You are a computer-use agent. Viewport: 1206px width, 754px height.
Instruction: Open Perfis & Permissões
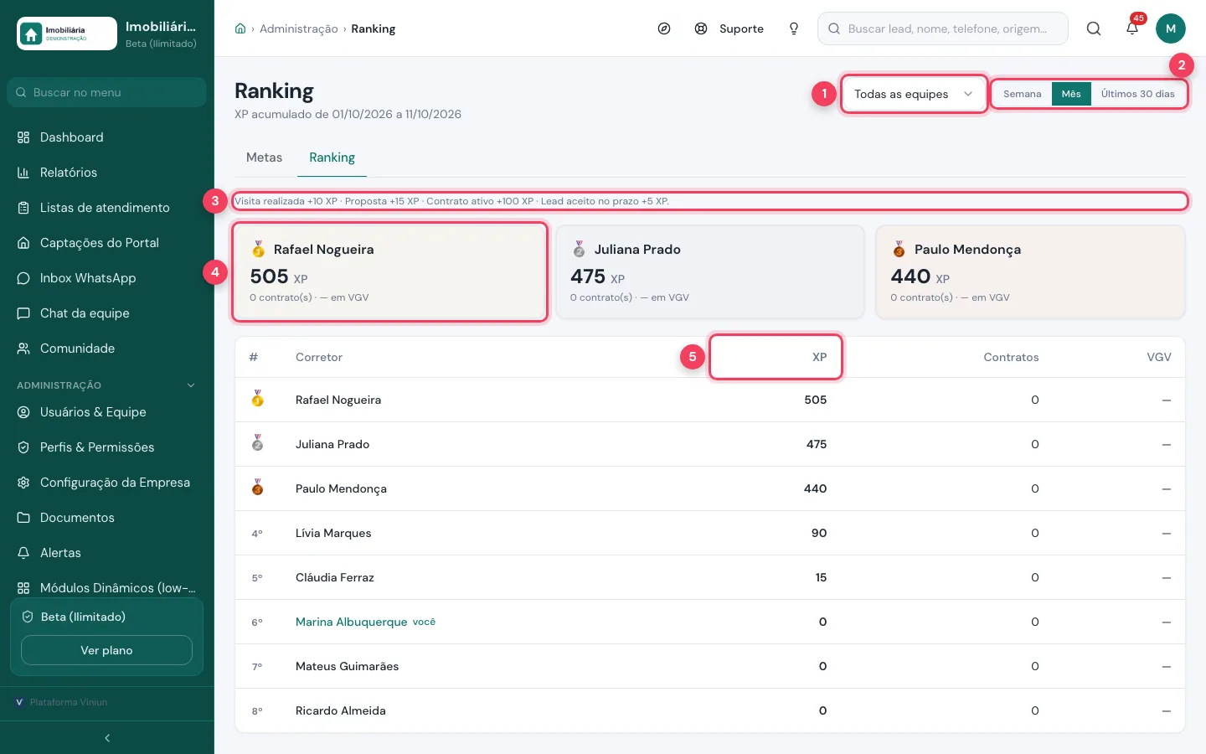coord(107,447)
